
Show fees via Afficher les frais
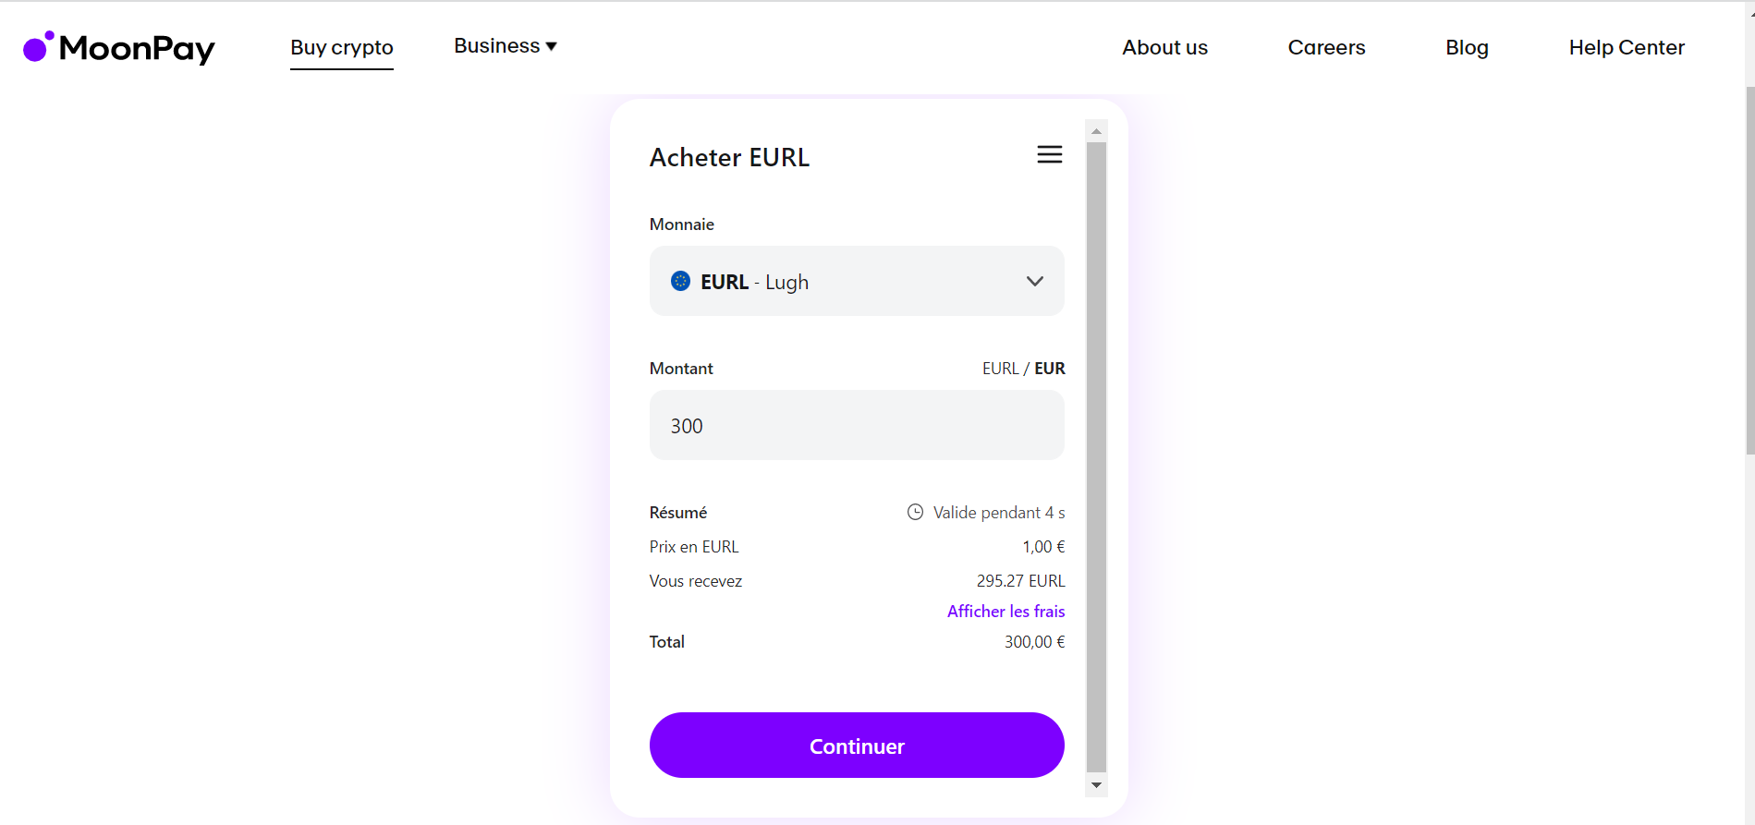coord(1005,612)
